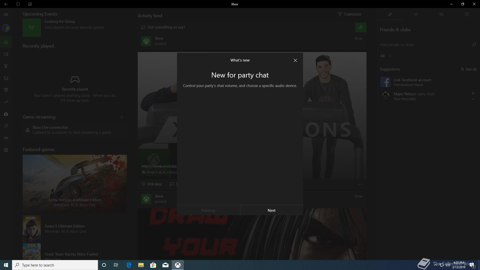The width and height of the screenshot is (480, 270).
Task: Open the profile avatar in sidebar
Action: pos(6,28)
